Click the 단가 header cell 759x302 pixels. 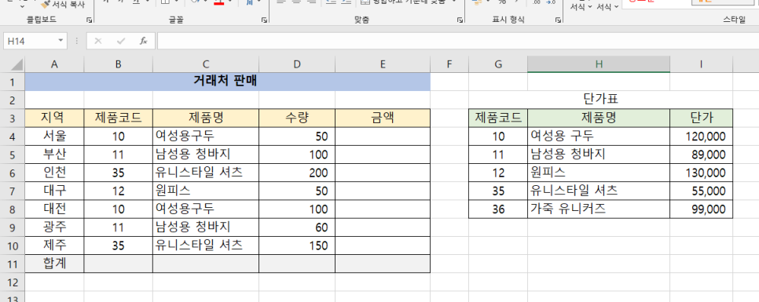click(701, 118)
